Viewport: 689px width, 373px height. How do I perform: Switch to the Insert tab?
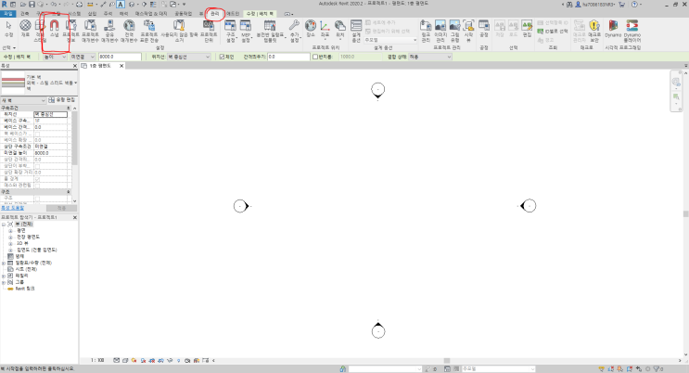[92, 14]
